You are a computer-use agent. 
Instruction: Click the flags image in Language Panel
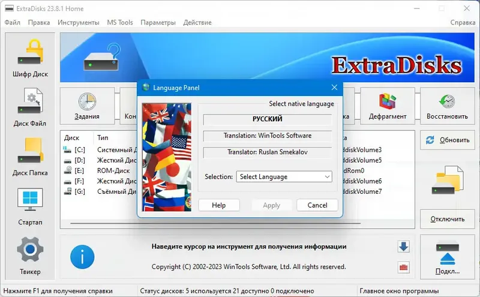click(x=167, y=157)
